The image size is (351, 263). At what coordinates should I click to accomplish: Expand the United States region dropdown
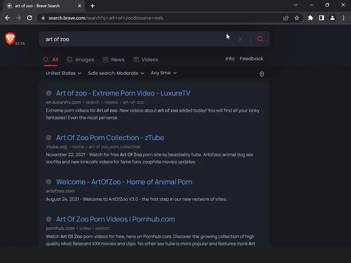tap(63, 73)
